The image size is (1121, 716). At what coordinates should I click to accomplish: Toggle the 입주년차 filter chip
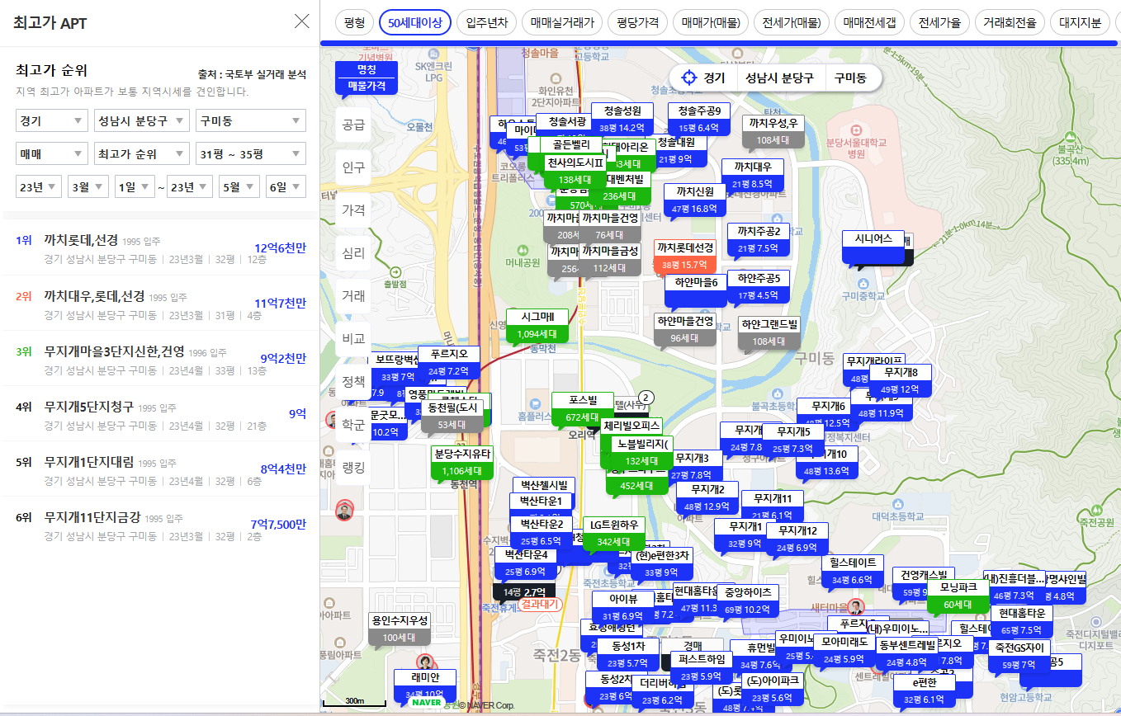click(x=487, y=22)
